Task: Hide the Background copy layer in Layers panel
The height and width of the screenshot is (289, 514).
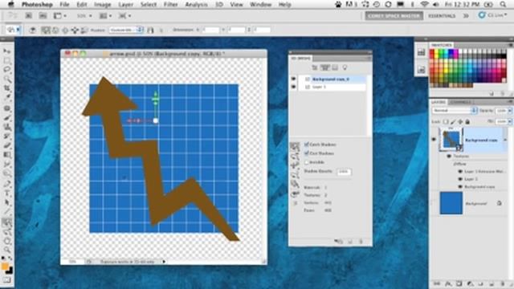Action: [x=434, y=140]
